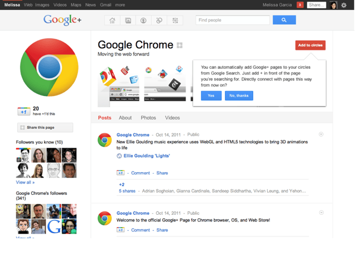The height and width of the screenshot is (267, 355).
Task: Click View all under Followers you know
Action: click(x=25, y=182)
